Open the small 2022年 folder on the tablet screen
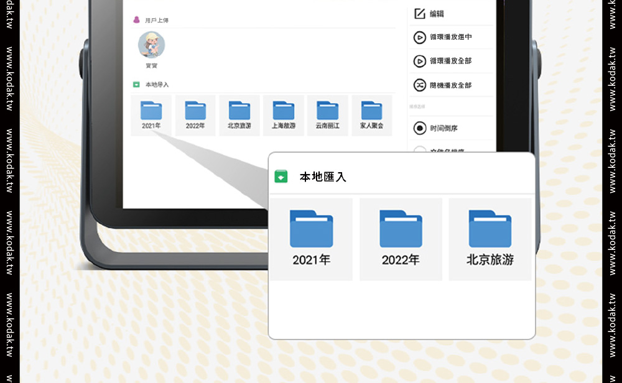Viewport: 622px width, 383px height. 195,111
